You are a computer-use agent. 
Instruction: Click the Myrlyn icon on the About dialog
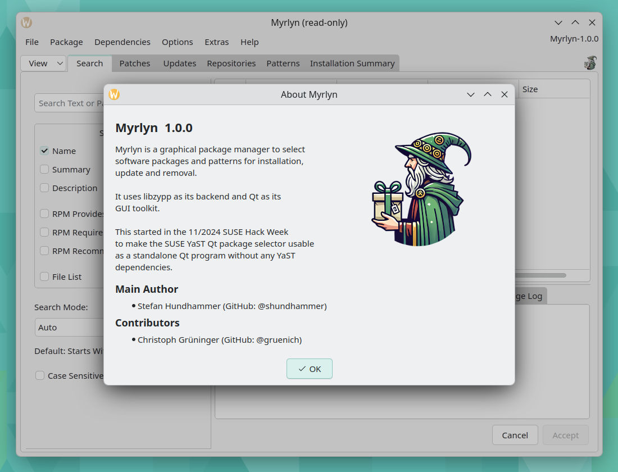click(113, 94)
